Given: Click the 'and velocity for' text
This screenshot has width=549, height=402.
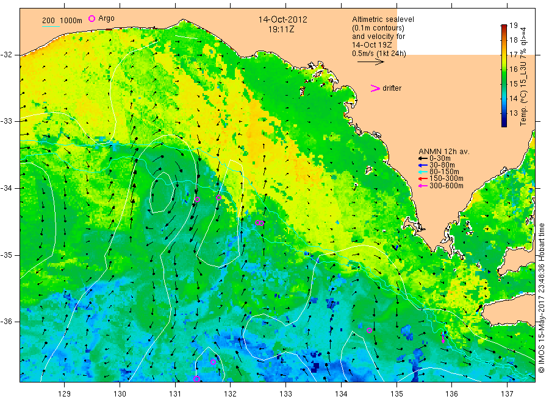Looking at the screenshot, I should click(x=378, y=37).
